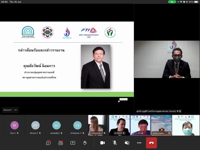Viewport: 200px width, 150px height.
Task: Select the Rcmct F. avatar tile
Action: (35, 125)
